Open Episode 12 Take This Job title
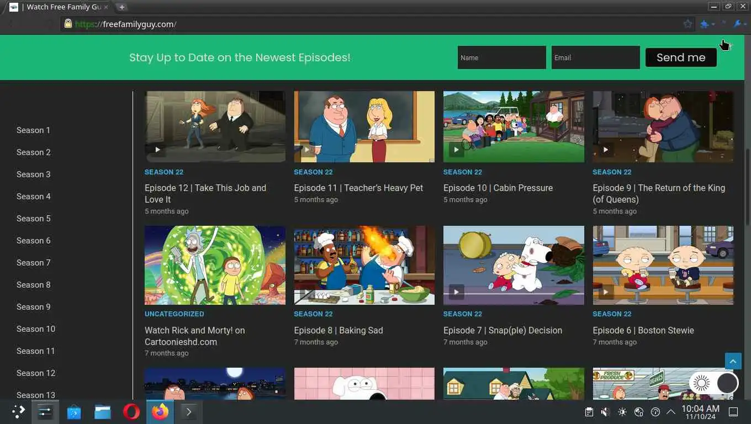 (x=205, y=194)
